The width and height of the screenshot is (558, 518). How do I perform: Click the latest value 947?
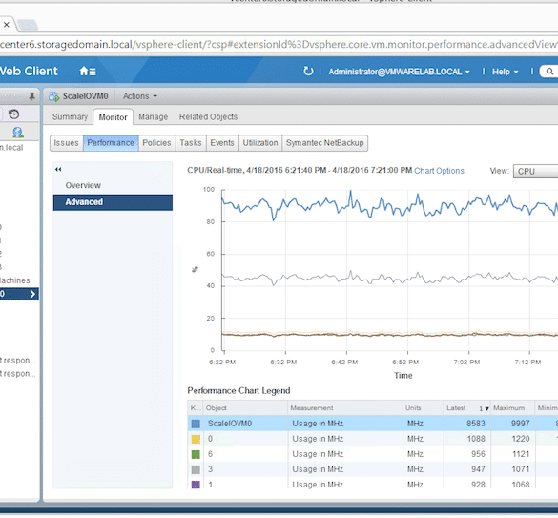pyautogui.click(x=478, y=469)
